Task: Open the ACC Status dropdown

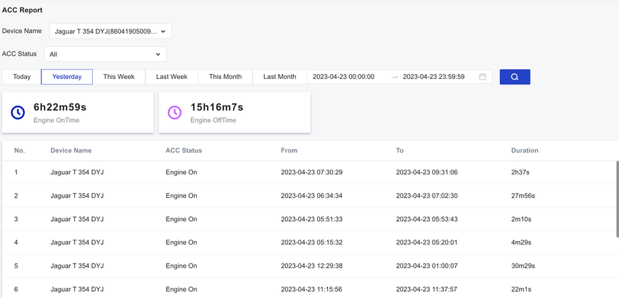Action: (x=105, y=54)
